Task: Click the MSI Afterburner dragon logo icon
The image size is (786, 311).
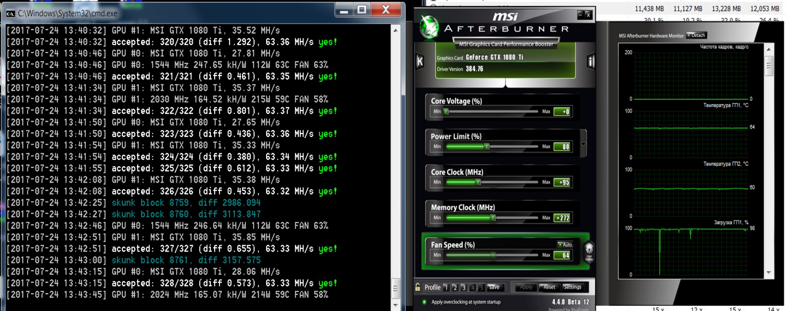Action: tap(428, 27)
